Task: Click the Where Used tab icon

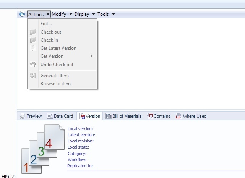Action: coord(179,116)
